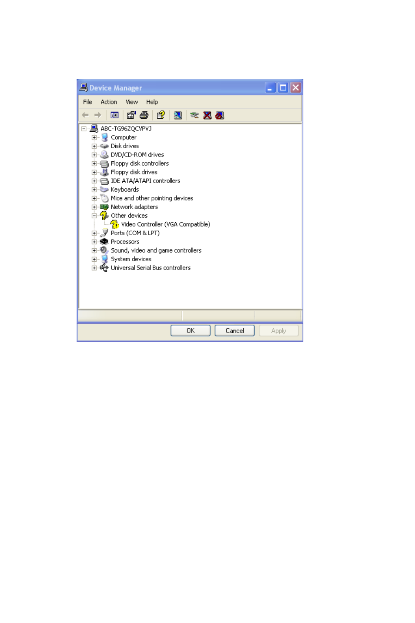The height and width of the screenshot is (623, 415).
Task: Expand the Keyboards node
Action: [x=94, y=190]
